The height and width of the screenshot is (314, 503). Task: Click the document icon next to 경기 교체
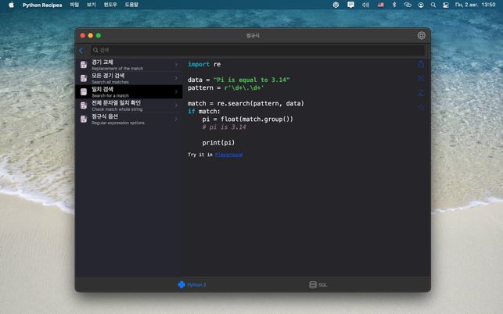click(x=84, y=65)
